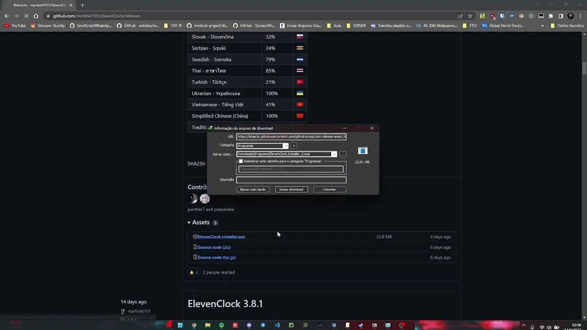
Task: Open File Explorer from taskbar
Action: click(208, 325)
